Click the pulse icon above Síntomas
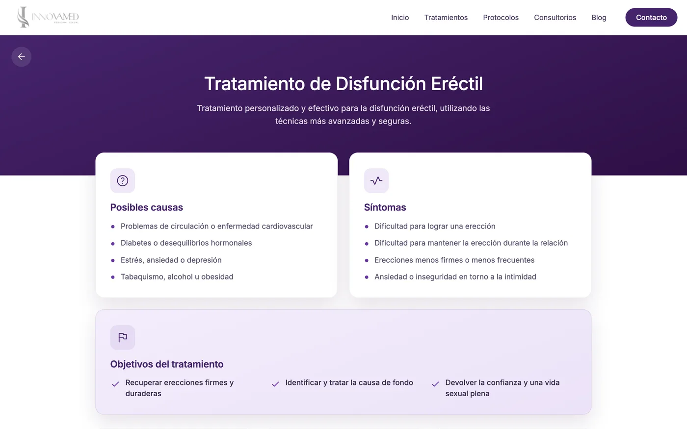 [376, 180]
